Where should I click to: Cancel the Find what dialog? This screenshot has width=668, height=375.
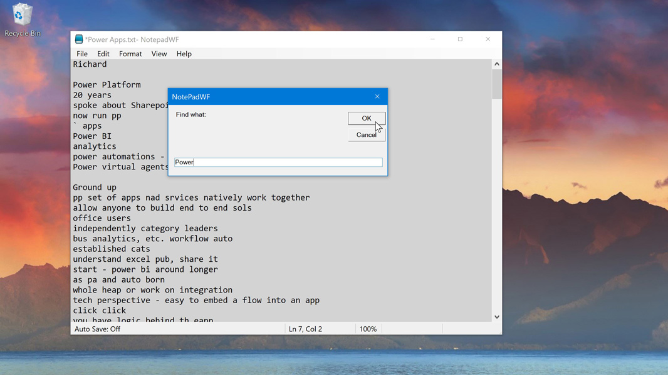(x=367, y=135)
